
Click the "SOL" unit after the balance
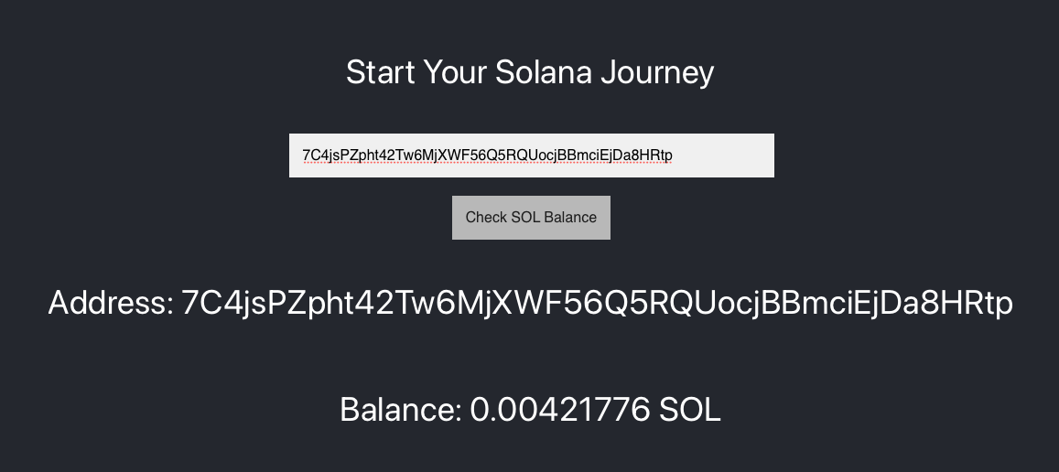point(690,410)
